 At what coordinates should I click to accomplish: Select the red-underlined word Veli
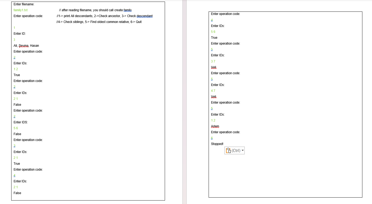pos(213,67)
